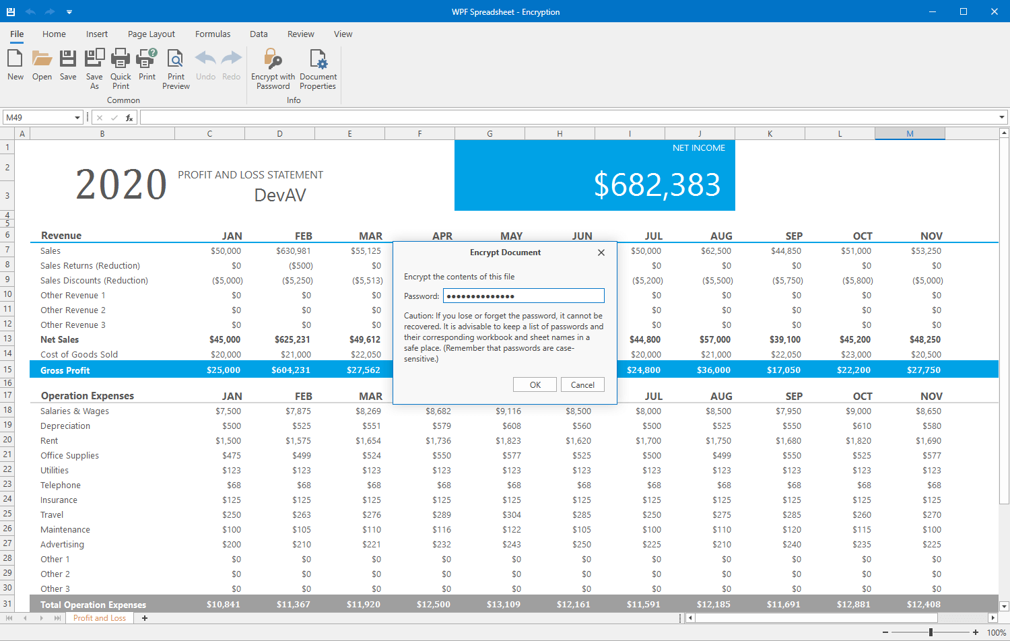
Task: Click the New document icon
Action: [x=15, y=59]
